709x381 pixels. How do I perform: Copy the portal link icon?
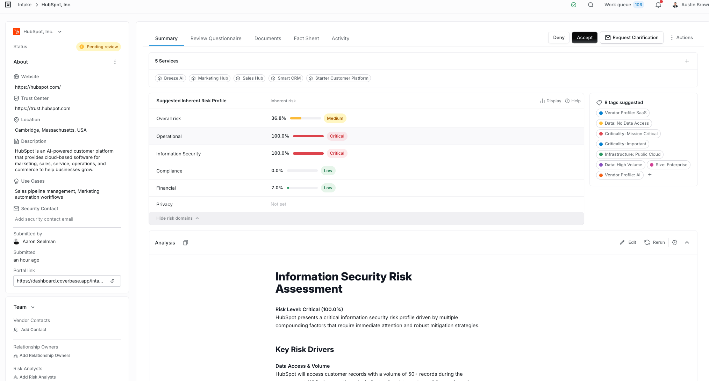click(x=113, y=281)
